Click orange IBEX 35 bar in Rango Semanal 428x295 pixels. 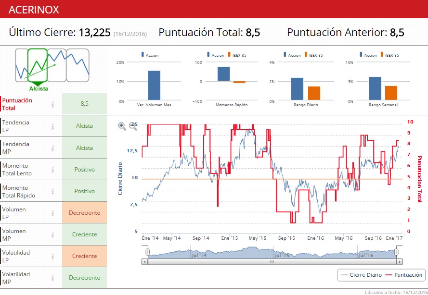click(391, 93)
